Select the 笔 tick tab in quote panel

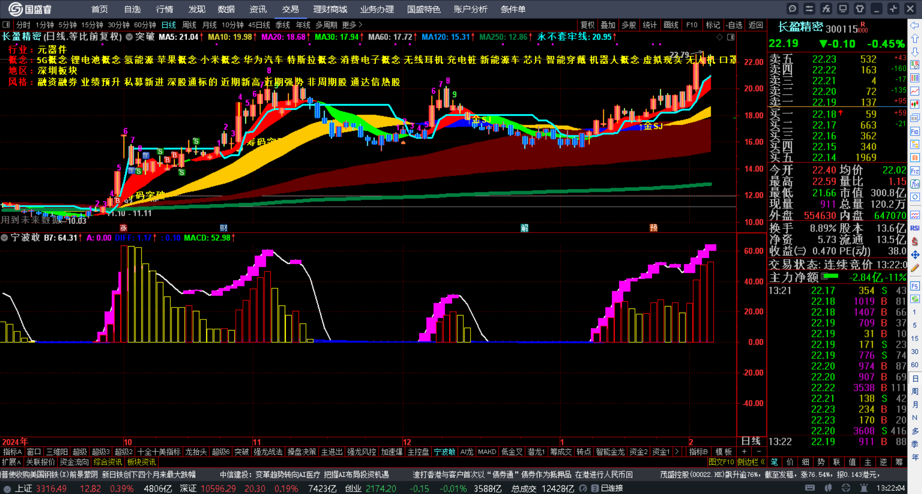(774, 462)
